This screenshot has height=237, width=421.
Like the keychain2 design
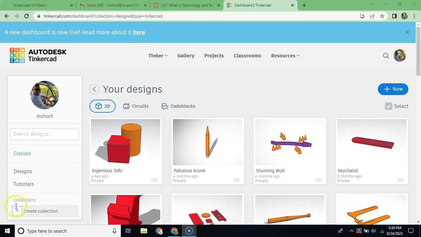click(x=399, y=180)
